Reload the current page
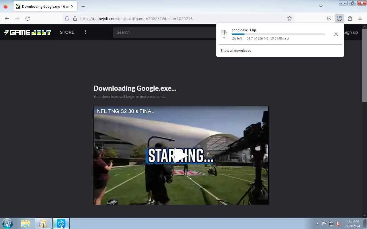The height and width of the screenshot is (229, 367). click(28, 18)
